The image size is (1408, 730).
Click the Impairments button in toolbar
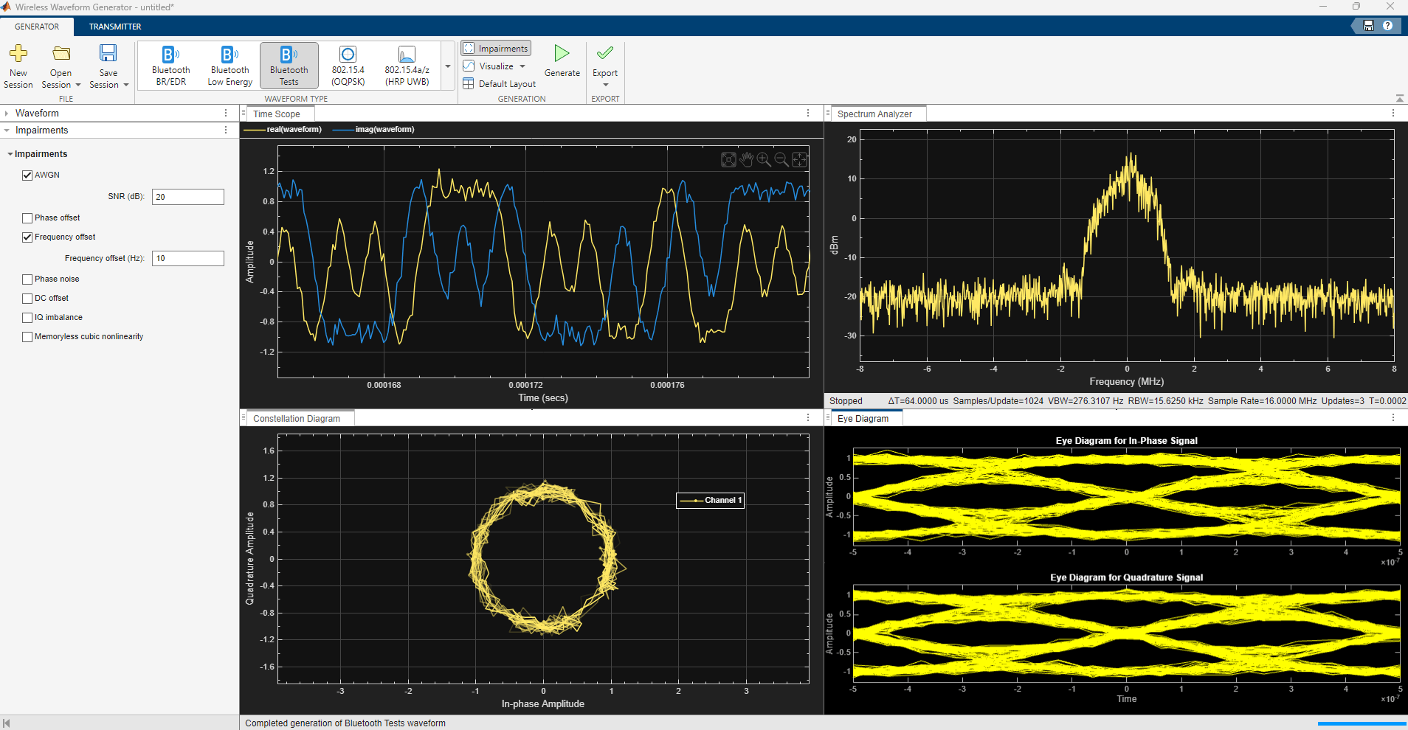coord(496,49)
